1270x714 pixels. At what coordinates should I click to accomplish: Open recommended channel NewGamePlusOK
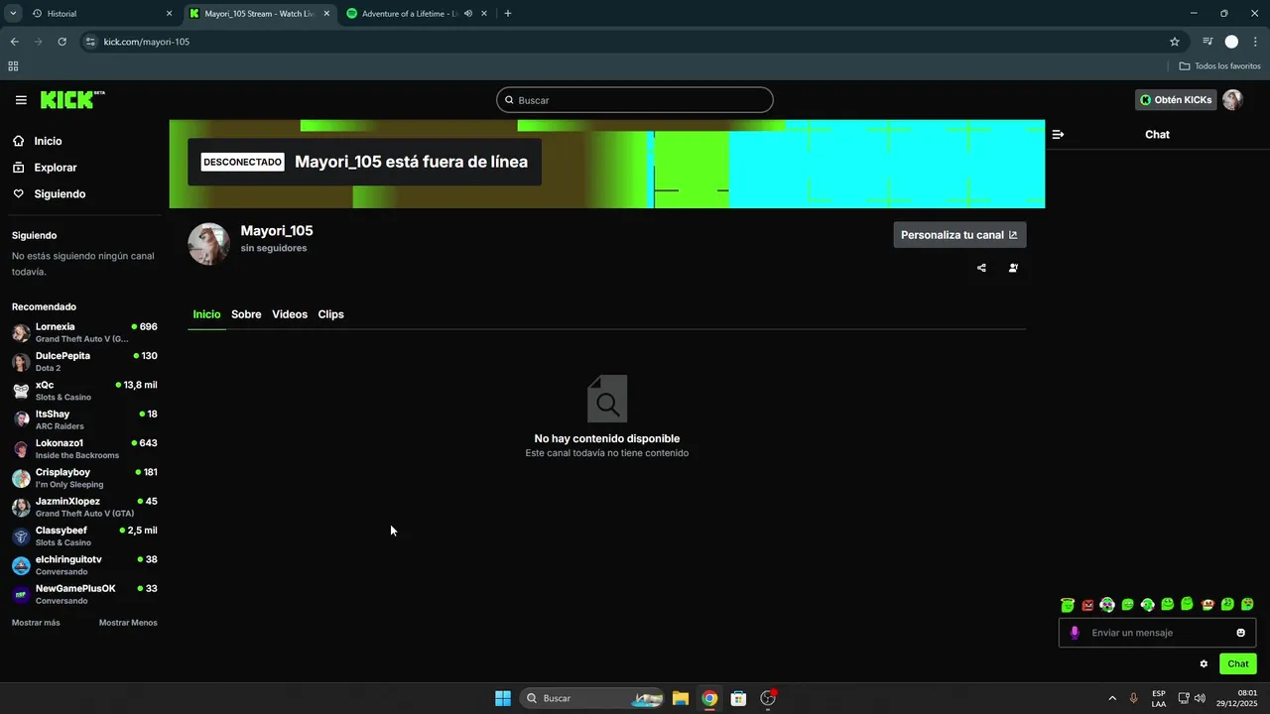click(84, 595)
